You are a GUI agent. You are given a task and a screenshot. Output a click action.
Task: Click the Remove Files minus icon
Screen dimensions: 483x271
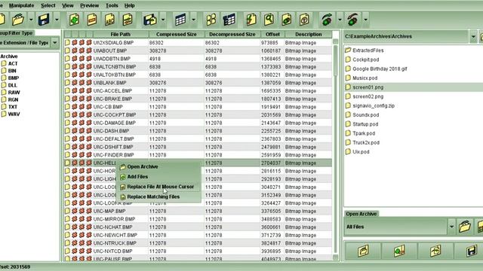click(92, 20)
